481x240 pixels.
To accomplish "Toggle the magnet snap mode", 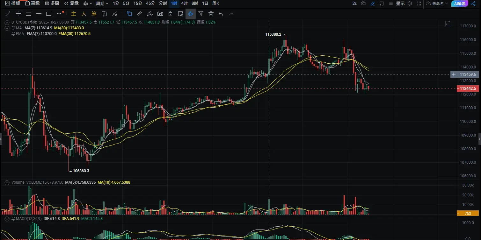I will [191, 14].
